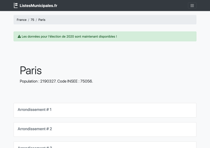This screenshot has height=148, width=210.
Task: Expand the Arrondissement # 2 heading
Action: coord(35,129)
